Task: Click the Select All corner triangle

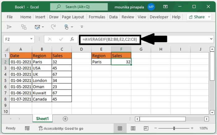Action: pyautogui.click(x=7, y=49)
